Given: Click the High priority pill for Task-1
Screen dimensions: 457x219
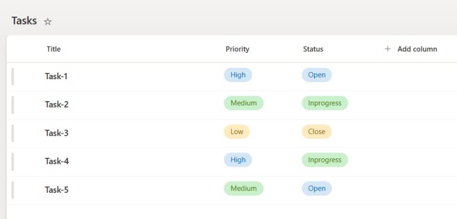Looking at the screenshot, I should [238, 75].
